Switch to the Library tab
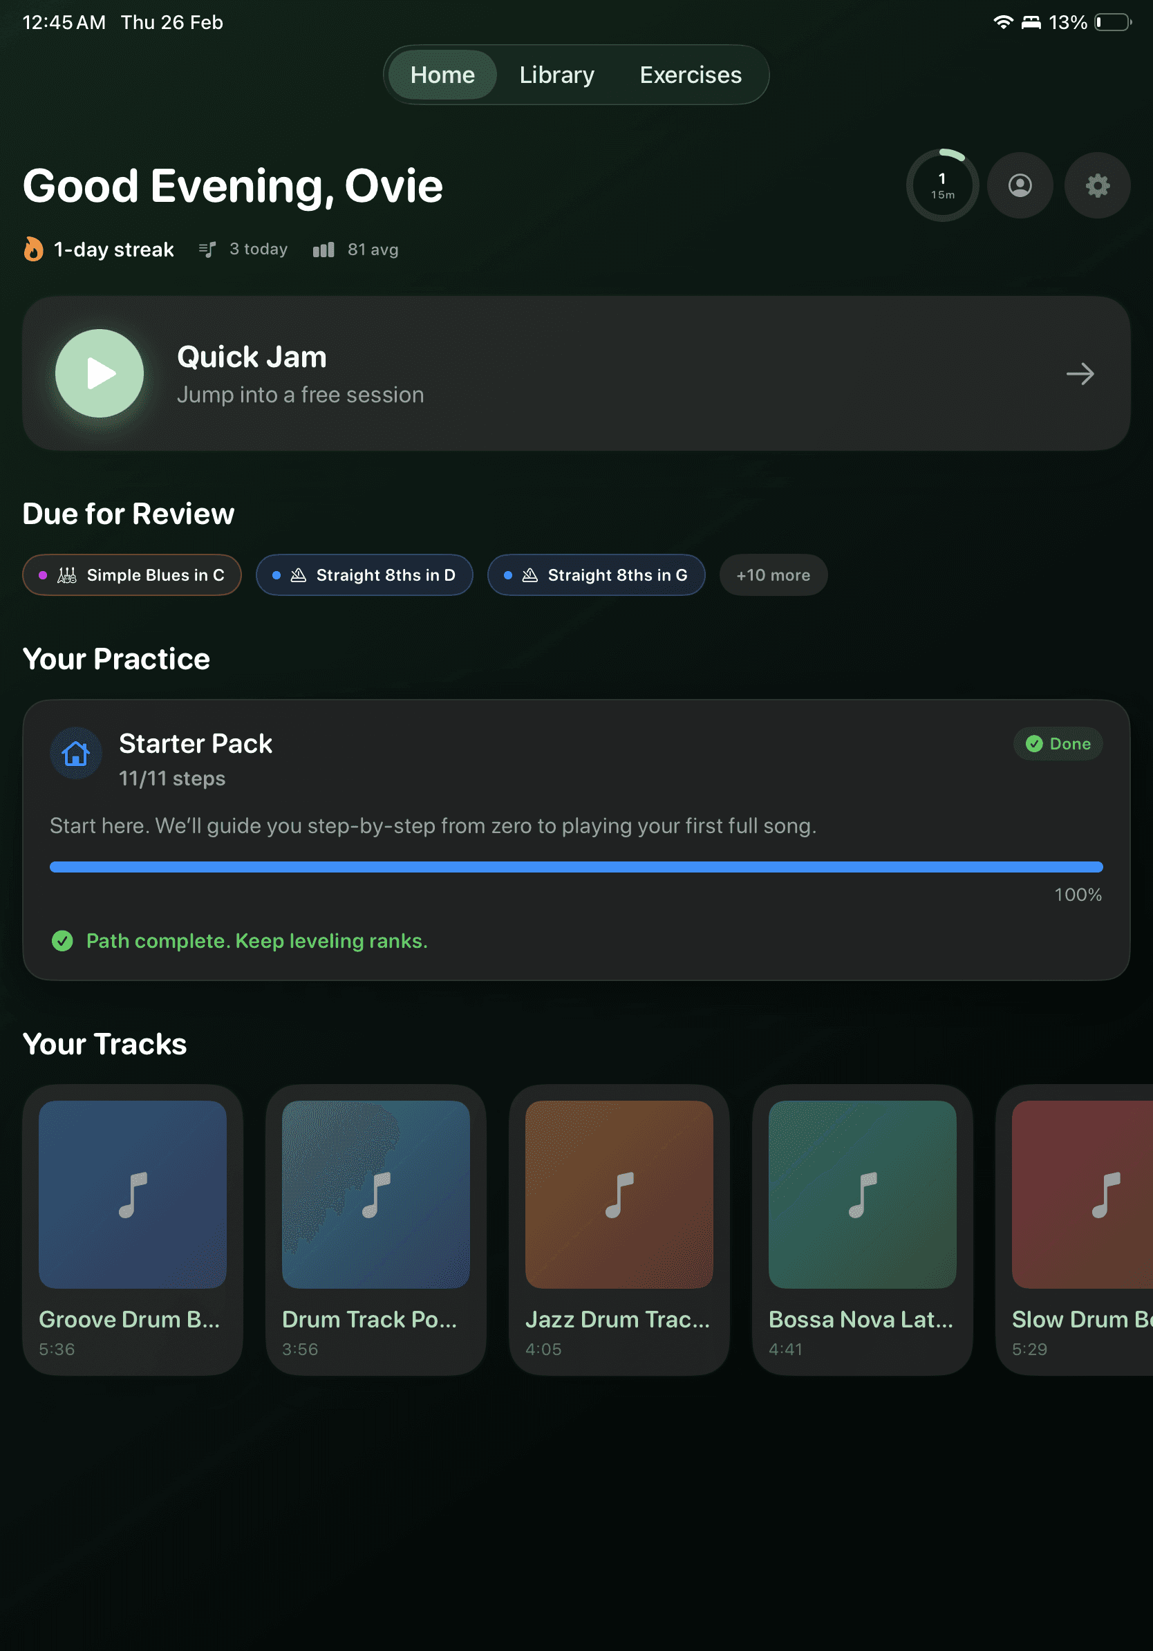This screenshot has height=1651, width=1153. (556, 74)
